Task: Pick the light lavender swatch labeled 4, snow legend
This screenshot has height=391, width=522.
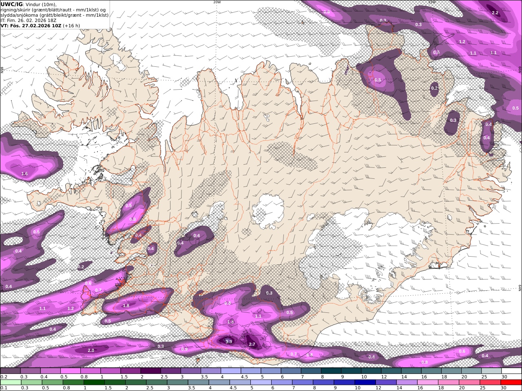Action: (x=230, y=371)
